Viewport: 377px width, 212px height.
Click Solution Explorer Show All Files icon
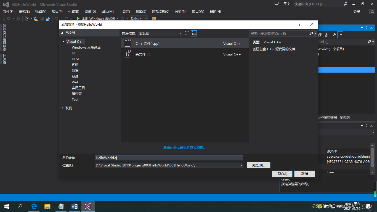coord(326,35)
